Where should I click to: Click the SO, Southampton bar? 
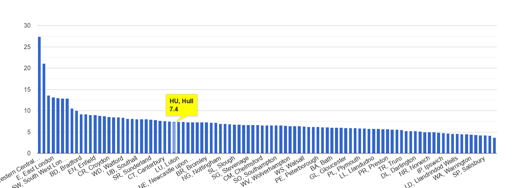tap(276, 140)
